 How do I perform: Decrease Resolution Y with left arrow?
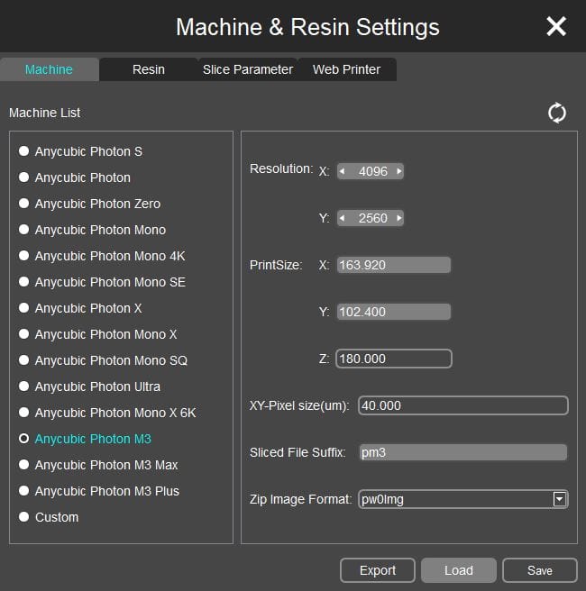click(x=342, y=218)
